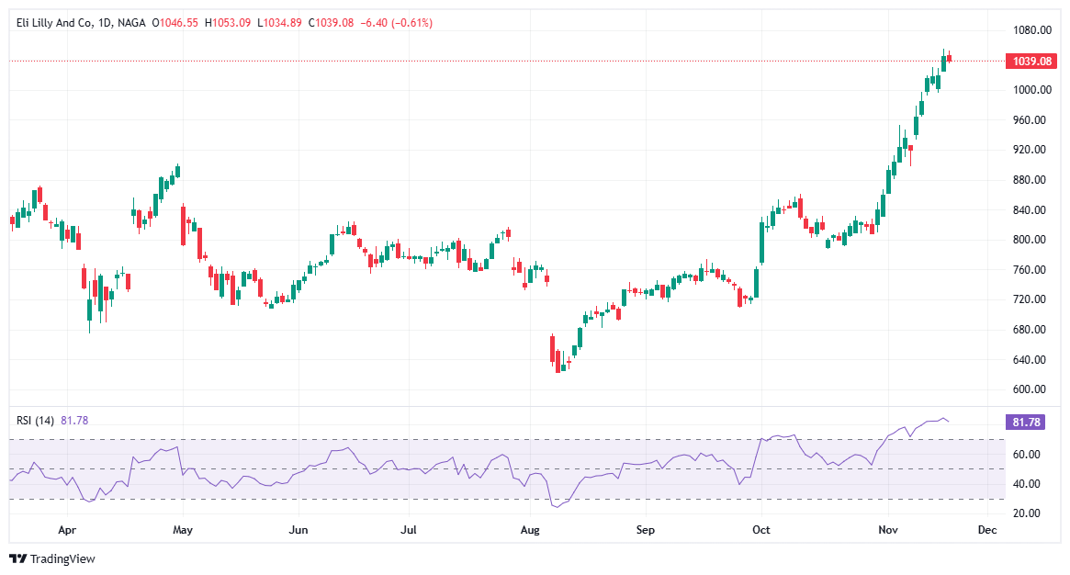Click the RSI value 81.78 in the pane
Image resolution: width=1070 pixels, height=575 pixels.
pos(74,420)
